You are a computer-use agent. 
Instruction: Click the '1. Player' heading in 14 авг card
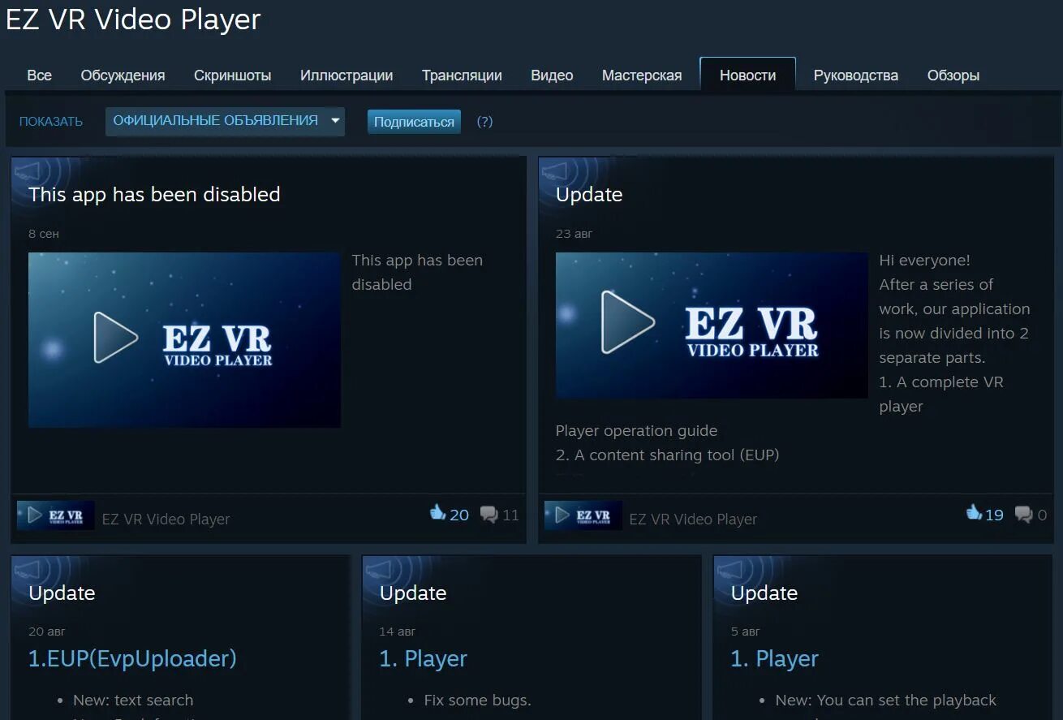[x=424, y=658]
